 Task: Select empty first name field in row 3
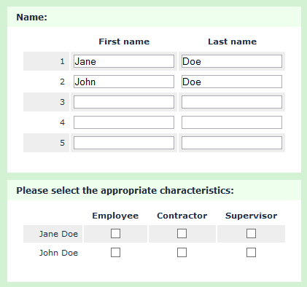pyautogui.click(x=124, y=102)
